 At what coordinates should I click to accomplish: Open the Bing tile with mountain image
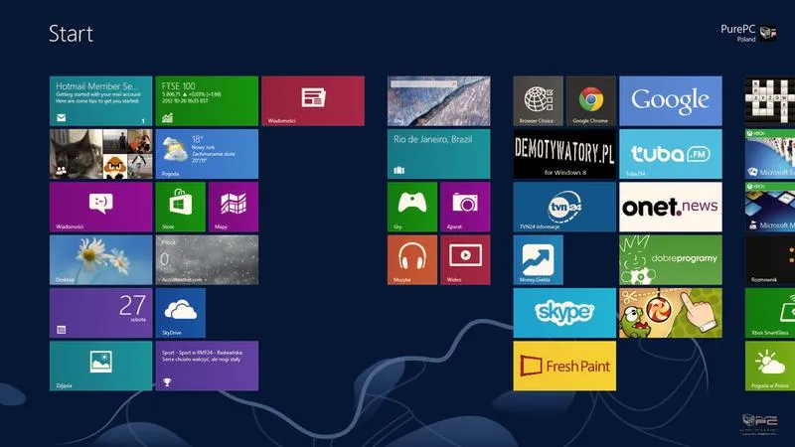coord(438,101)
